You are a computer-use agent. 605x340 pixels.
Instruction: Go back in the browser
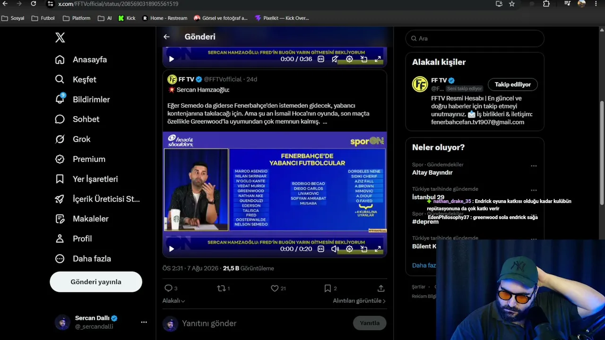(x=5, y=4)
